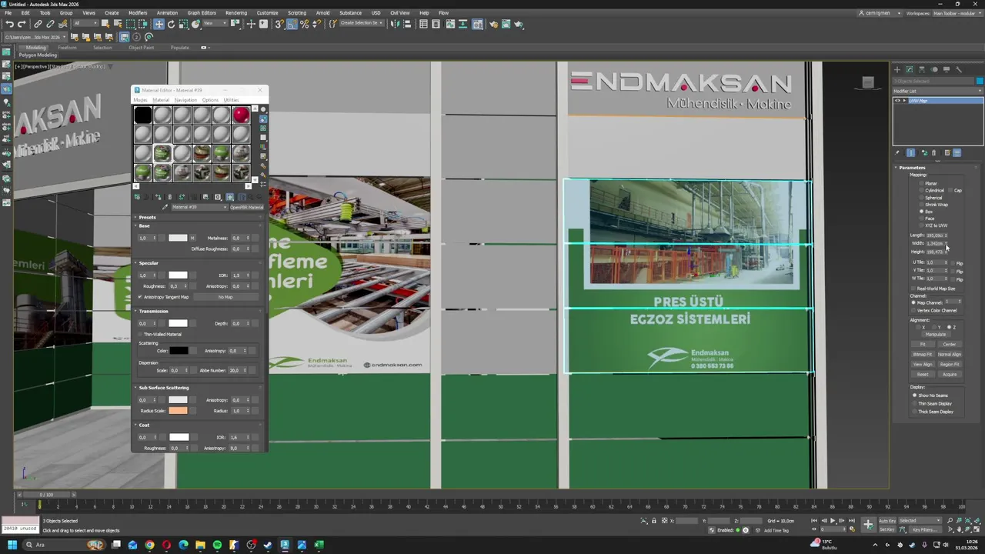
Task: Open the Modify tab in command panel
Action: pyautogui.click(x=909, y=69)
